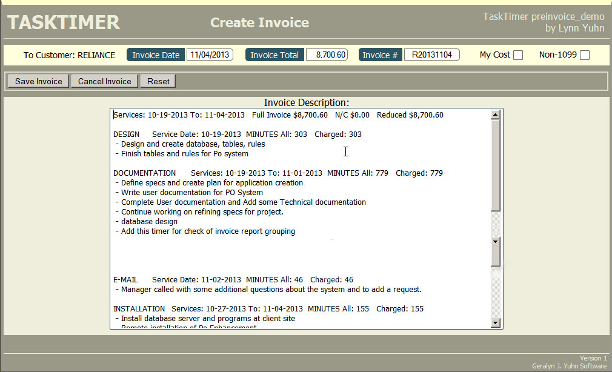The image size is (612, 372).
Task: Click the scrollbar down arrow
Action: [x=496, y=323]
